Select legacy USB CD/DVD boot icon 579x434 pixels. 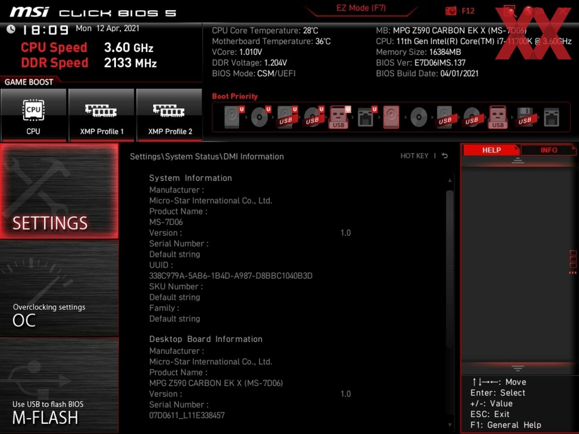tap(472, 117)
